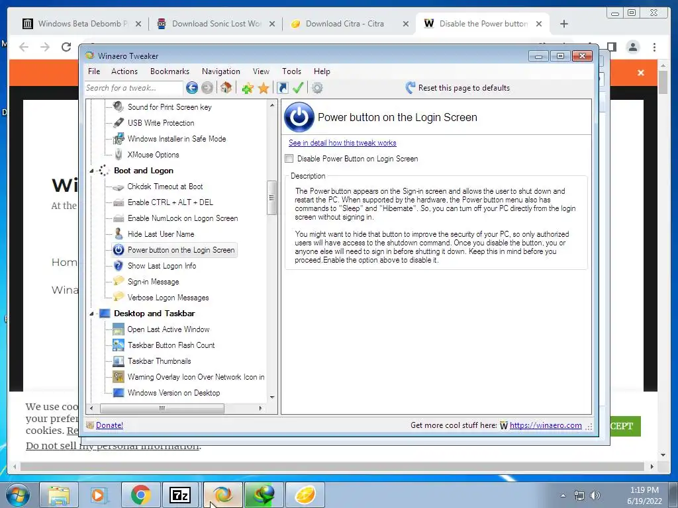This screenshot has width=678, height=508.
Task: Open the Navigation menu
Action: (221, 71)
